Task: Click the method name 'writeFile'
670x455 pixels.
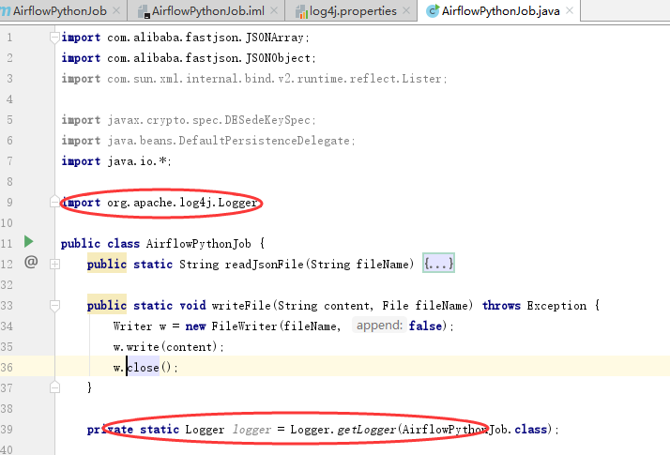Action: (x=241, y=306)
